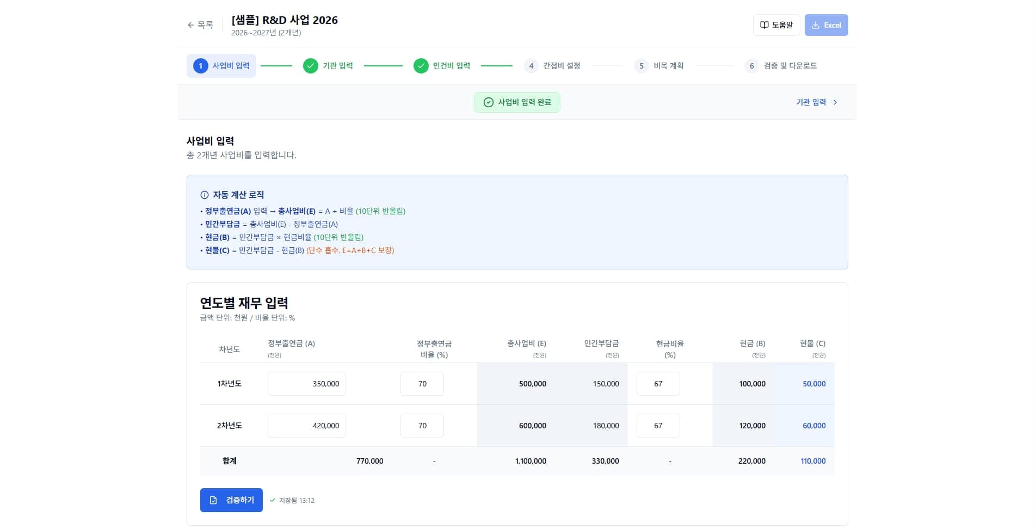Open the 사업비 입력 step tab

(221, 66)
